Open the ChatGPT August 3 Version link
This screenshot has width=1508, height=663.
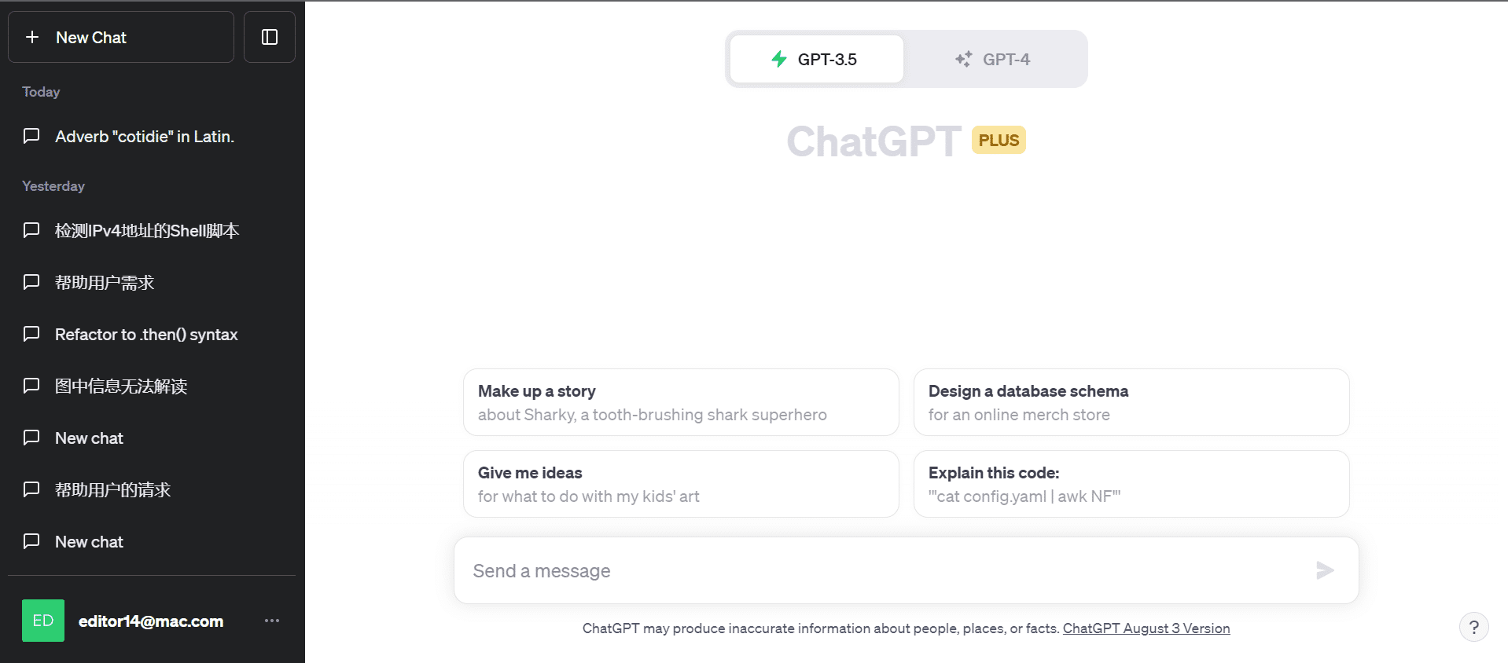point(1146,628)
